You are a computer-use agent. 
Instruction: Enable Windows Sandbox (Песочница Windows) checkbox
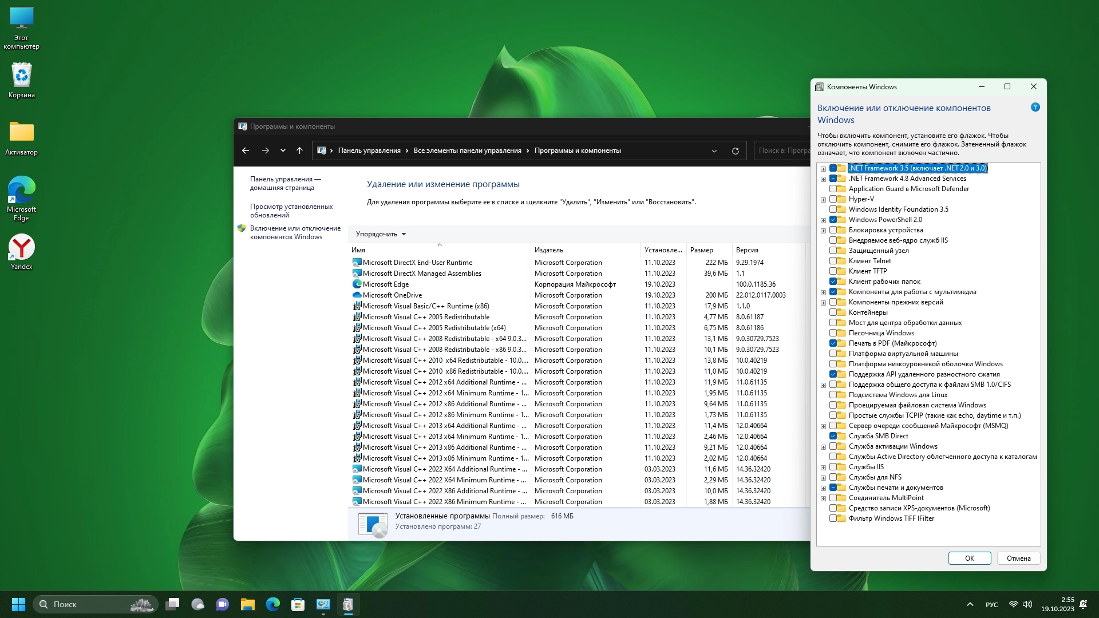point(833,333)
